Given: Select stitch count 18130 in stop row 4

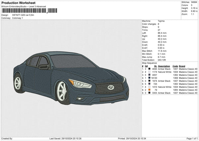Looking at the screenshot, I should 154,78.
